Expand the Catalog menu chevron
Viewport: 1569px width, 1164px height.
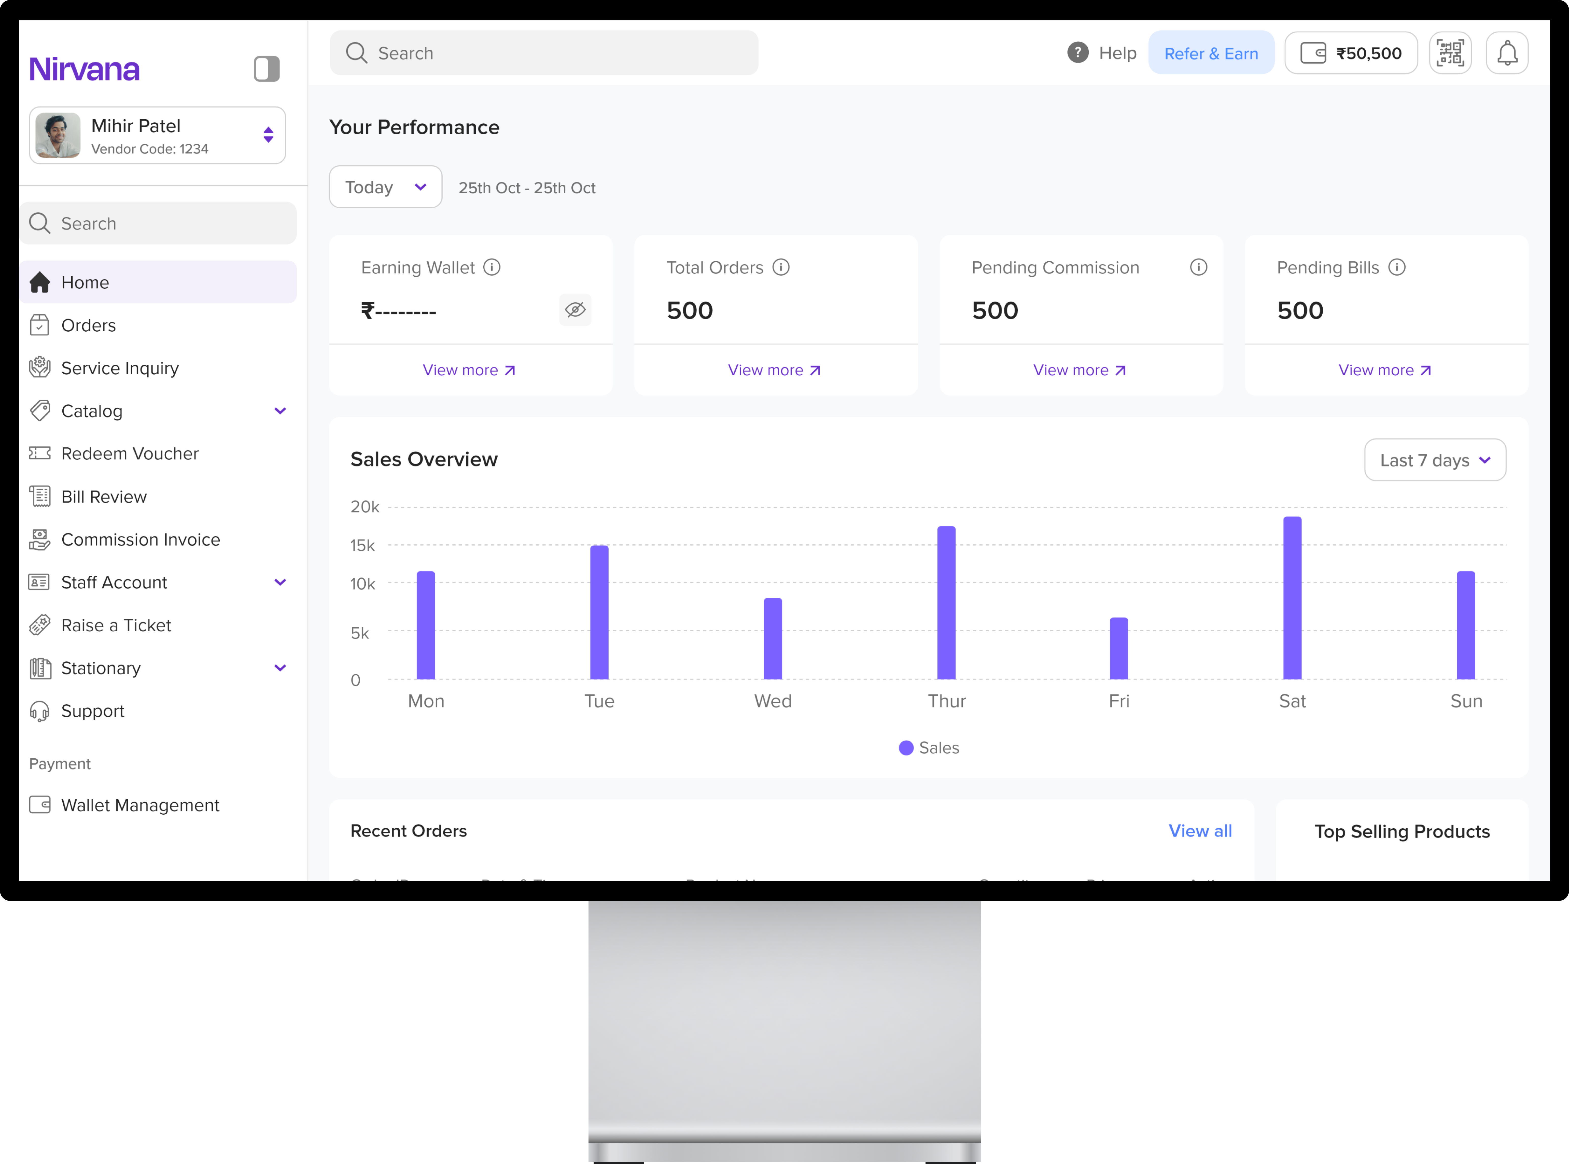[280, 411]
